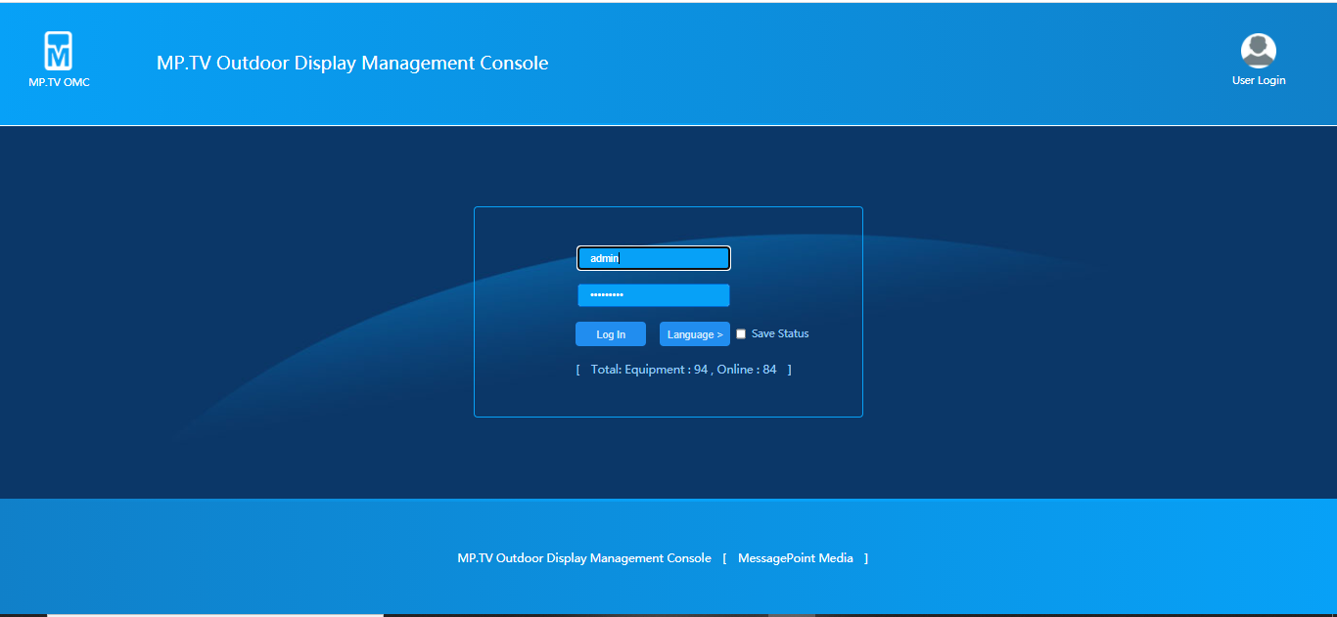
Task: Click the MessagePoint Media footer link
Action: (796, 558)
